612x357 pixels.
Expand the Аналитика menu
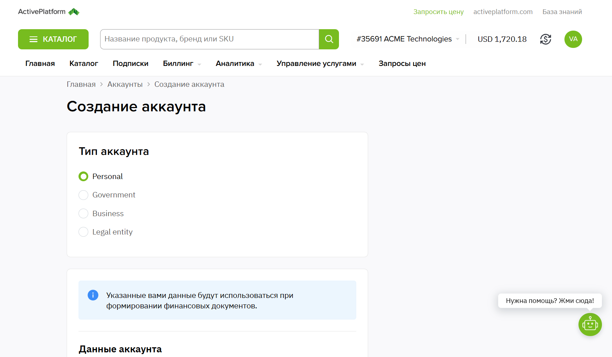239,64
